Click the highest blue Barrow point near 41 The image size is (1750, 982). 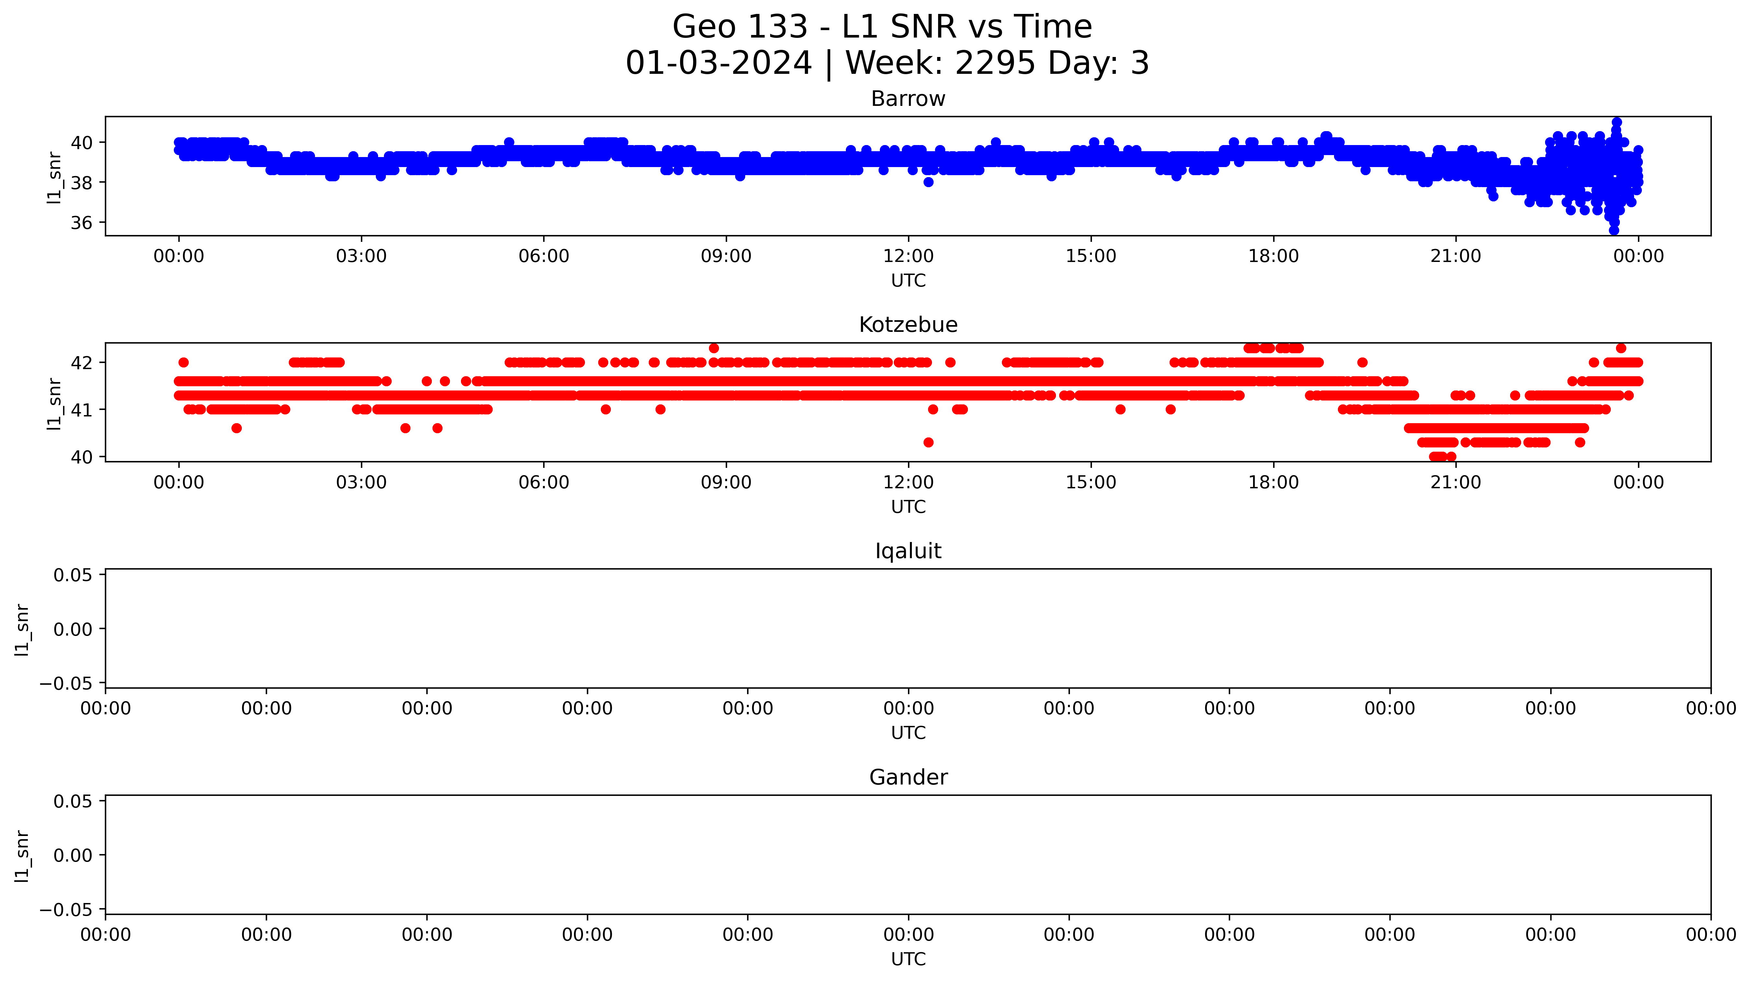point(1617,122)
